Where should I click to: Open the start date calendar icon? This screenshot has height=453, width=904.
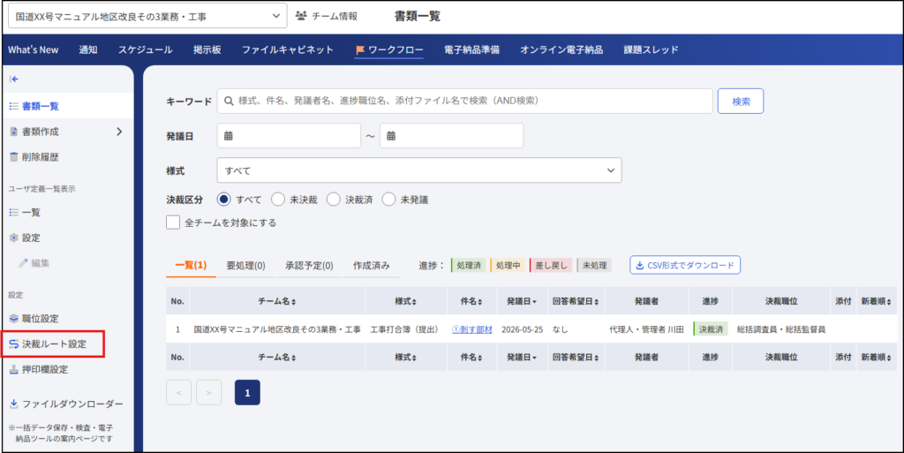click(x=229, y=136)
